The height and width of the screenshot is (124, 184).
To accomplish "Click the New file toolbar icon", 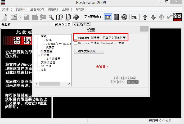I will pos(5,17).
